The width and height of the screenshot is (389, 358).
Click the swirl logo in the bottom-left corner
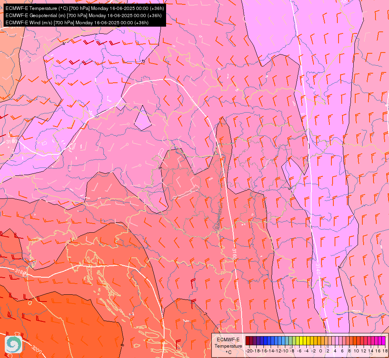14,344
